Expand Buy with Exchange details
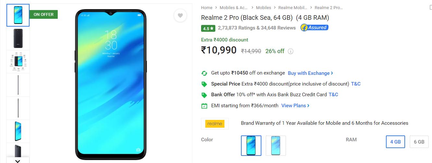 (x=310, y=73)
